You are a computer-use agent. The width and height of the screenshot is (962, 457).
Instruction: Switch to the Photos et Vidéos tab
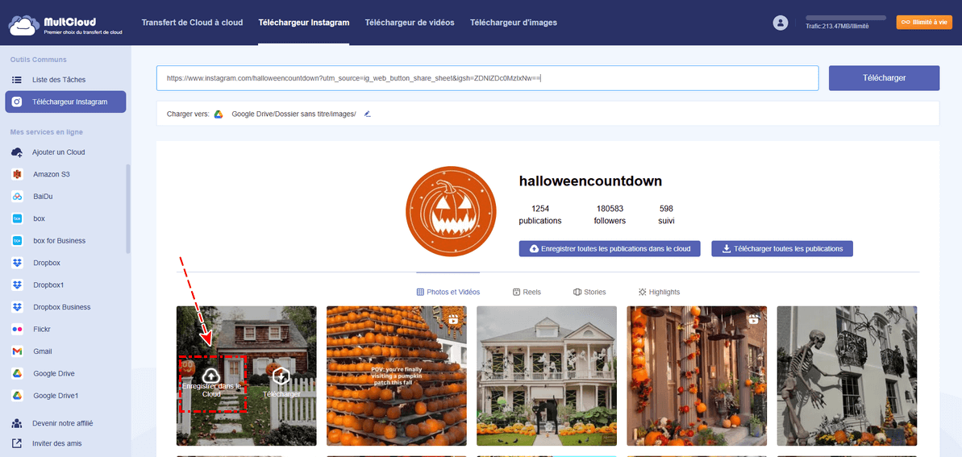pos(448,292)
